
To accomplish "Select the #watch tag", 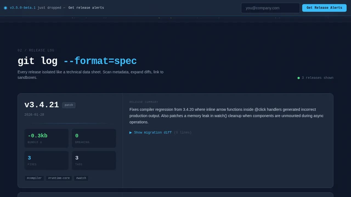I will [x=81, y=178].
